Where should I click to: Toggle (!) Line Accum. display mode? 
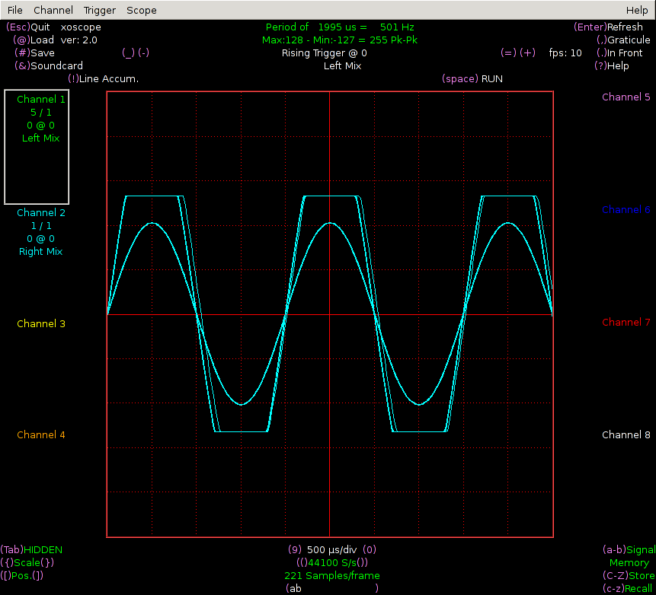click(103, 79)
